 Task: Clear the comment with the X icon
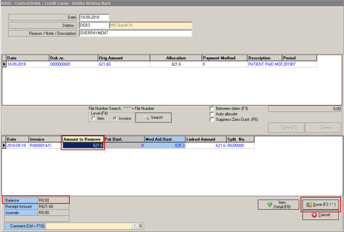coord(141,226)
